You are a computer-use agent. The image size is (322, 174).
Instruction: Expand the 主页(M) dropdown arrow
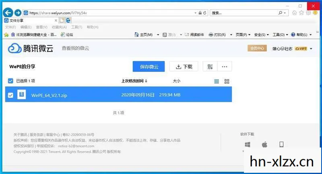click(x=158, y=35)
